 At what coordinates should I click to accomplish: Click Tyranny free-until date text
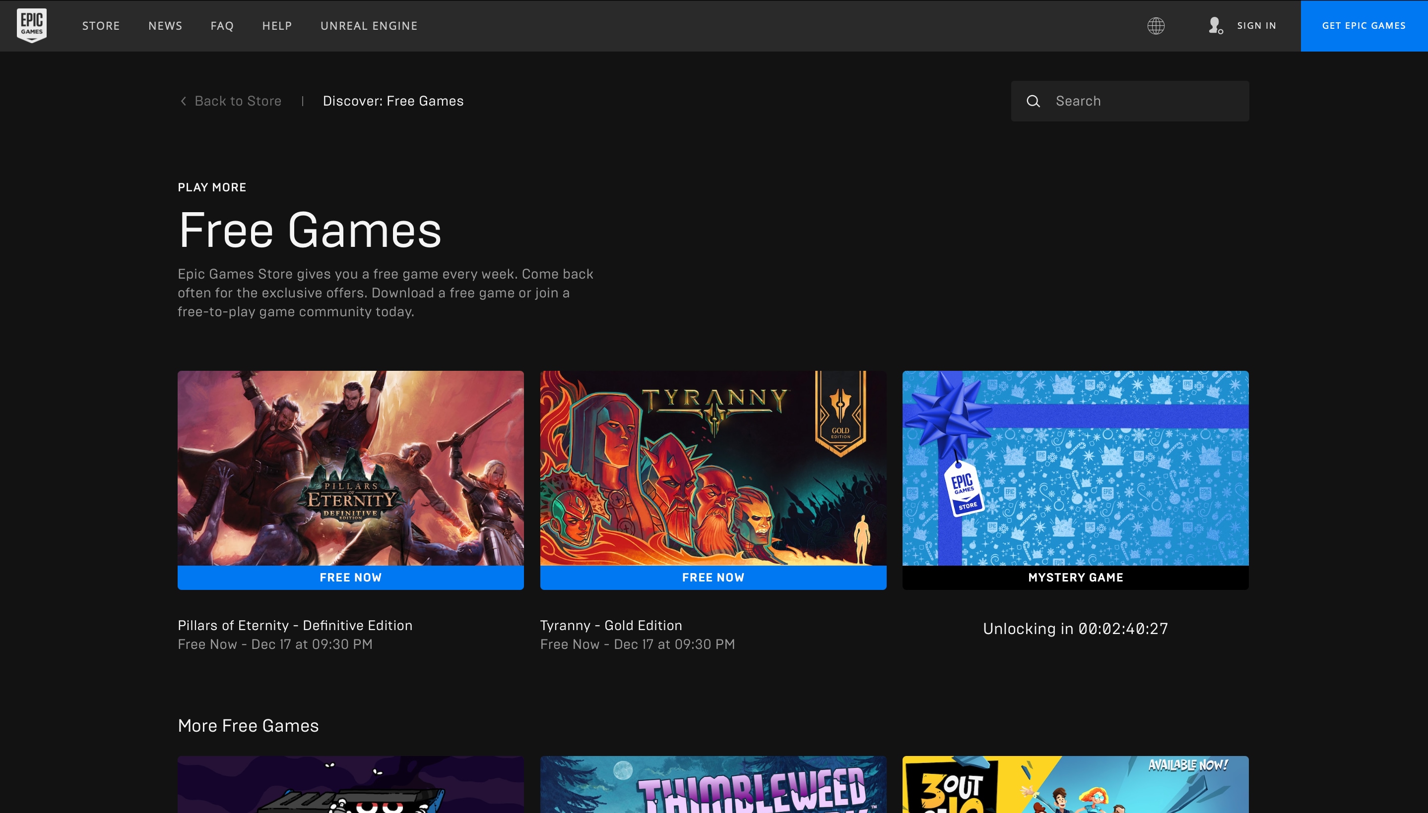coord(637,644)
